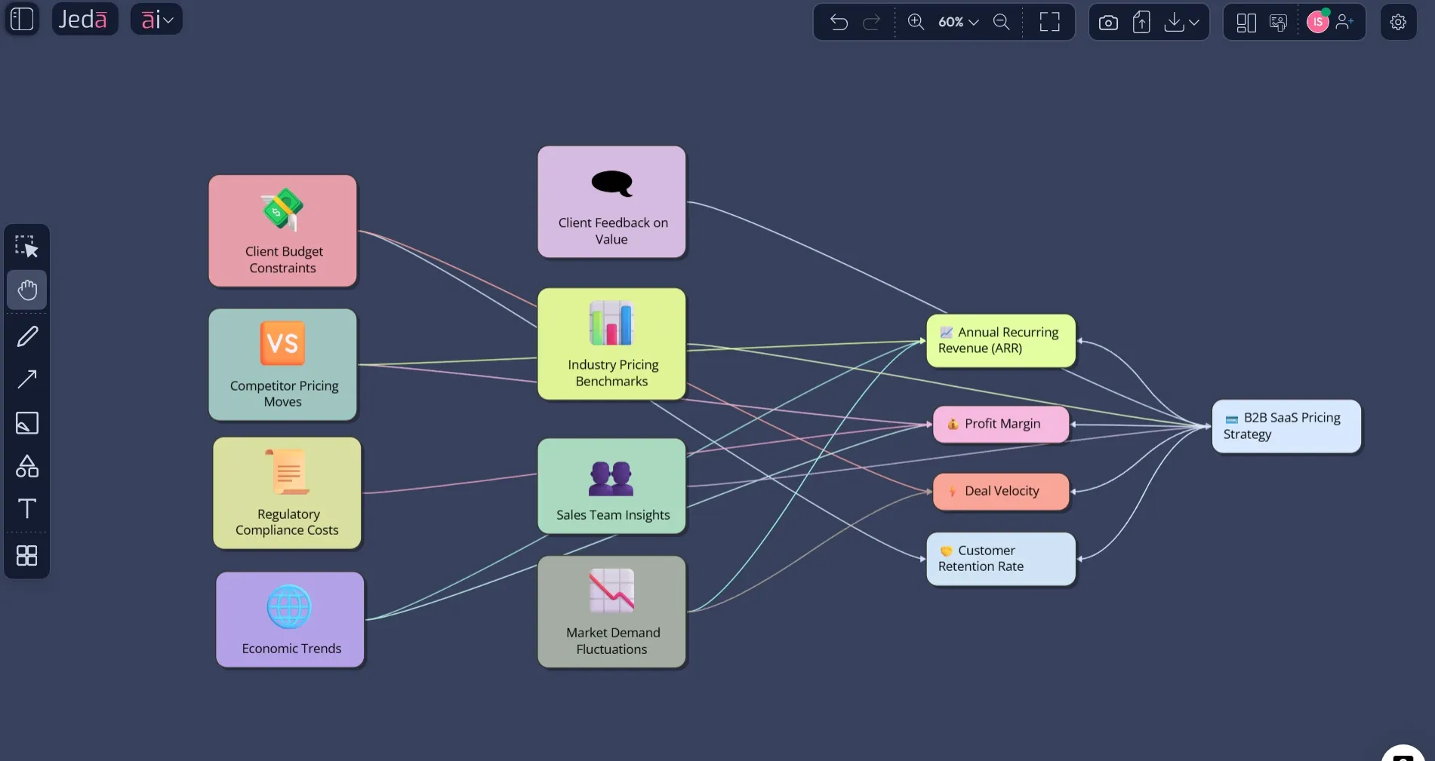Open the image insert tool
Screen dimensions: 1435x761
point(26,423)
